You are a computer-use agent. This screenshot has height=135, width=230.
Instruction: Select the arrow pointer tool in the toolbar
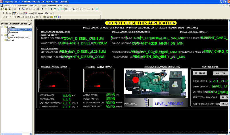[93, 9]
